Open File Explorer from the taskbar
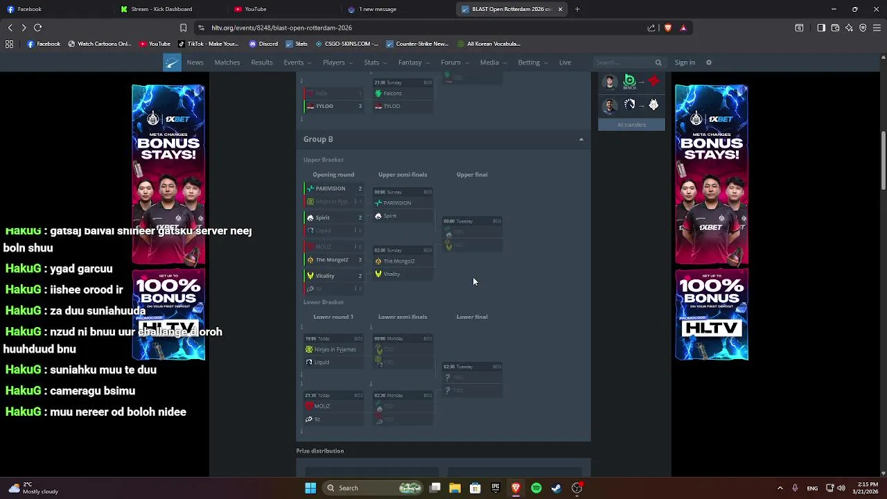887x499 pixels. [455, 488]
